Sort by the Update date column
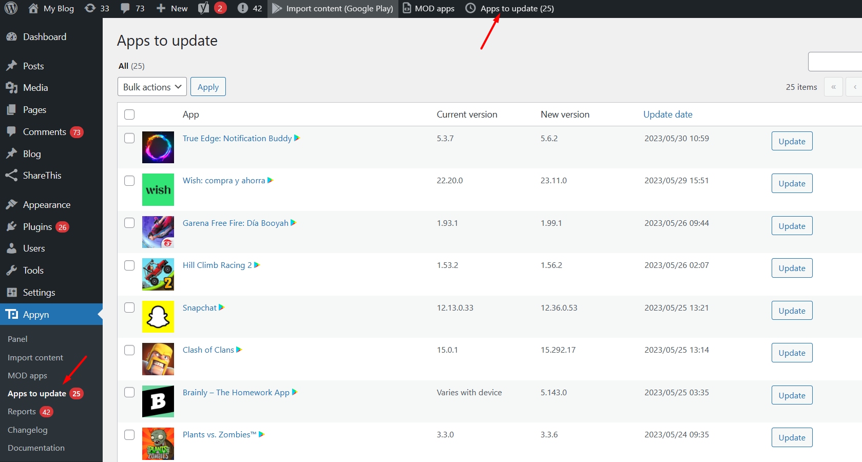This screenshot has width=862, height=462. coord(668,114)
